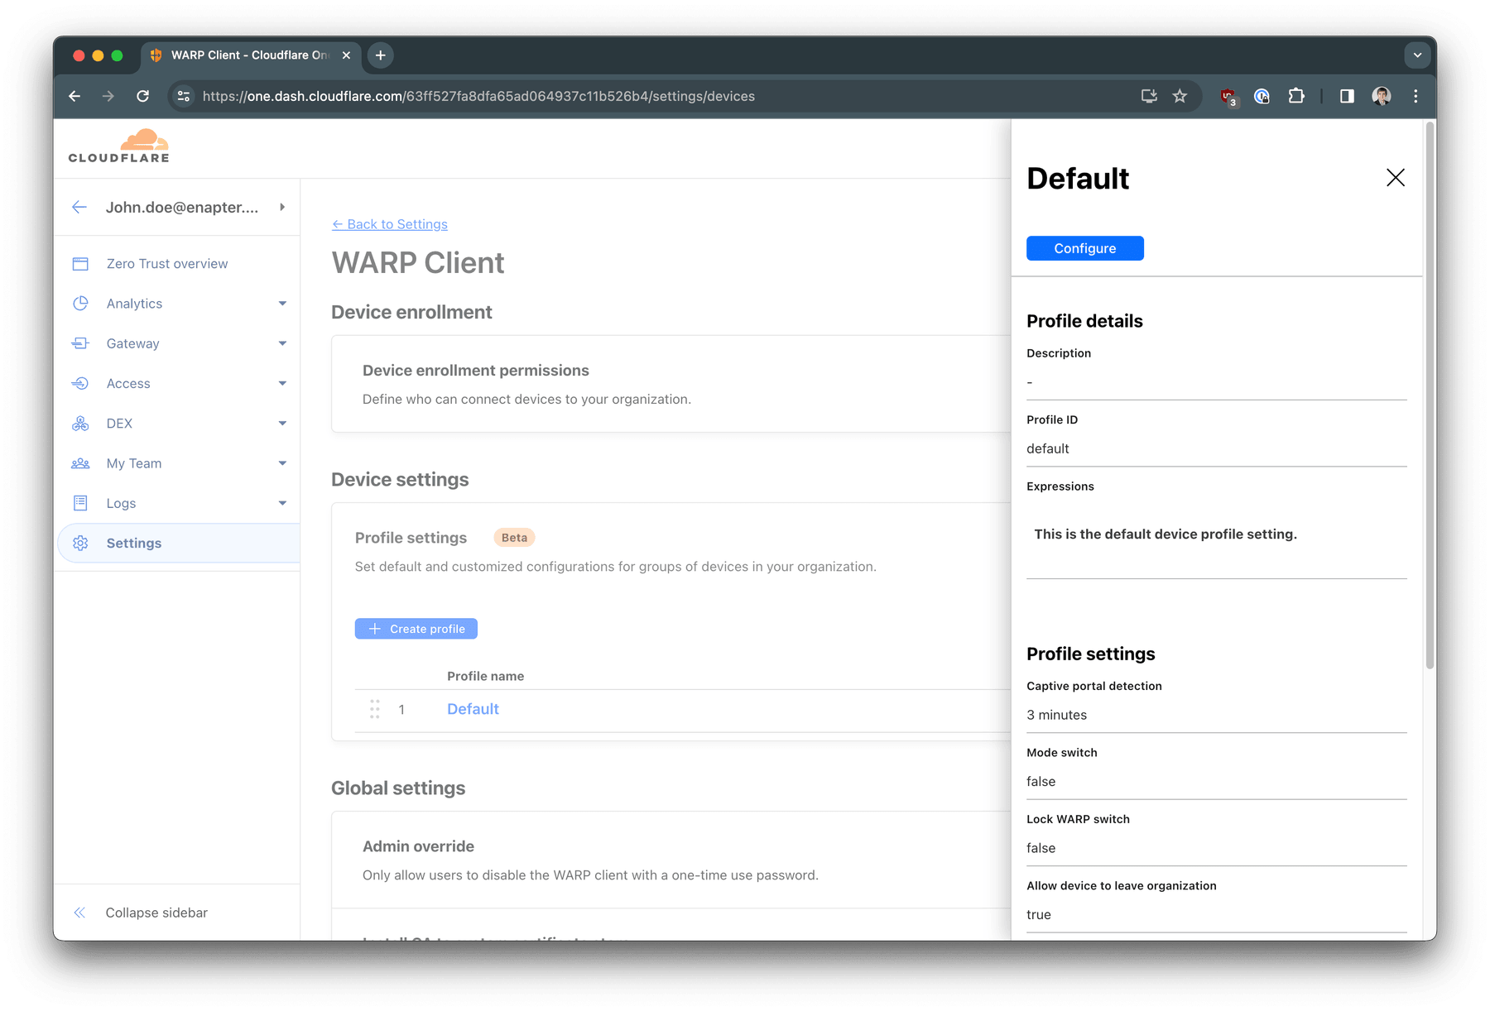Follow the Back to Settings link

(x=389, y=224)
